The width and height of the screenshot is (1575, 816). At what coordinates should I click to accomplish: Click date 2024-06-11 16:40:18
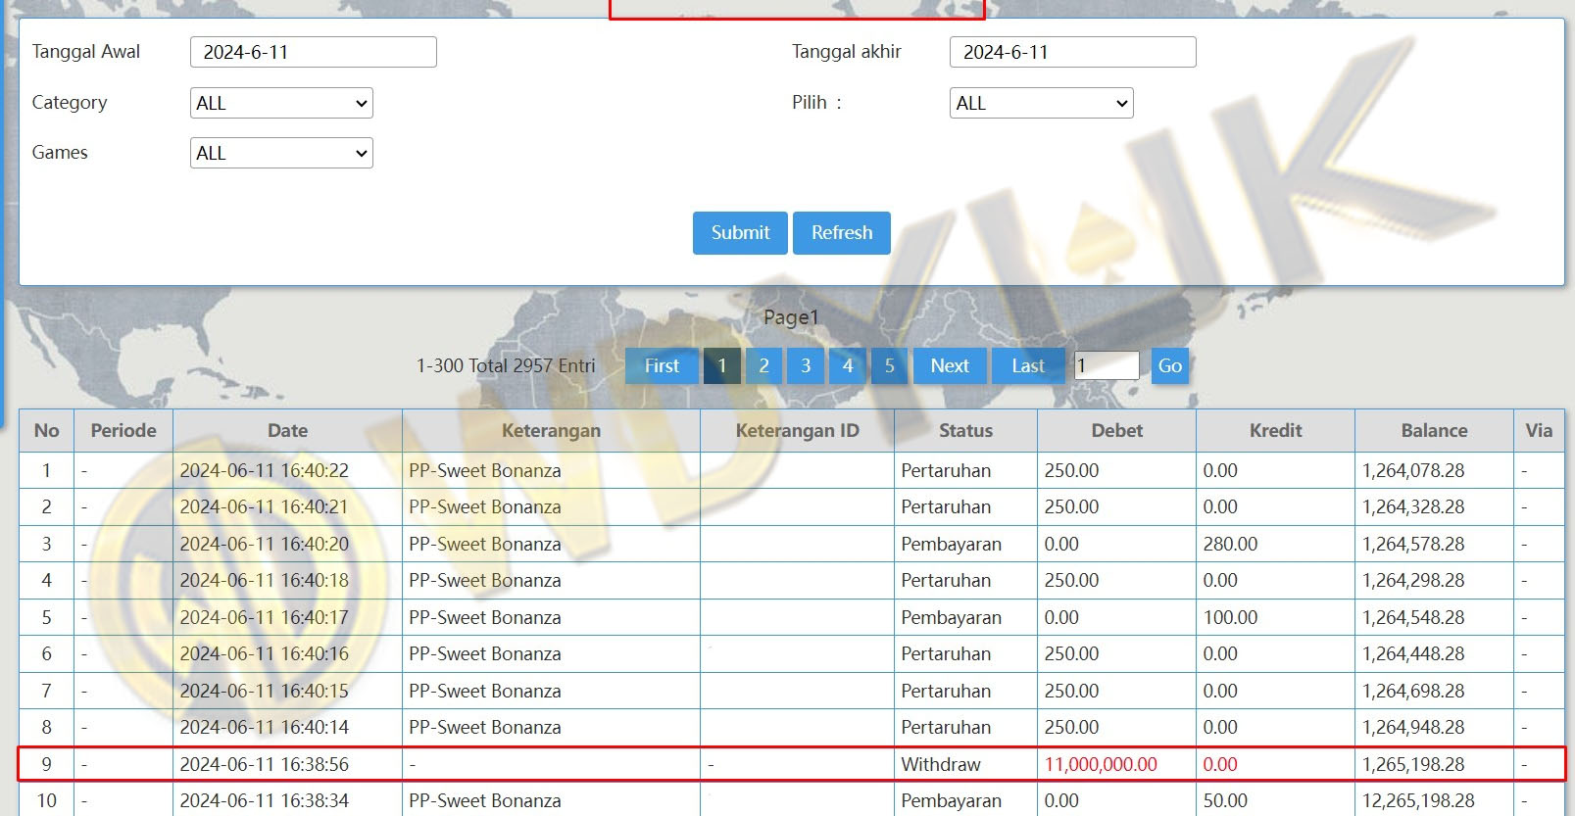[x=264, y=580]
